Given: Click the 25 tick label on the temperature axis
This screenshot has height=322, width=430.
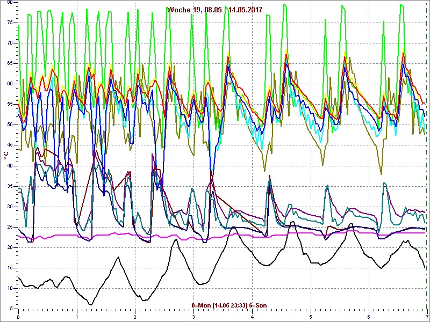Looking at the screenshot, I should coord(10,227).
